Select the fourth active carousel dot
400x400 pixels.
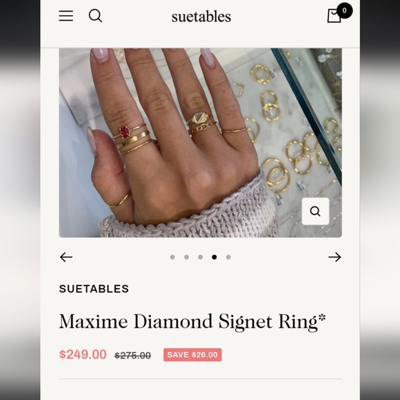(214, 257)
